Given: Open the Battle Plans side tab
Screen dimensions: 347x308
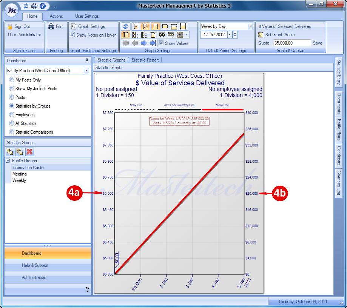Looking at the screenshot, I should click(339, 130).
